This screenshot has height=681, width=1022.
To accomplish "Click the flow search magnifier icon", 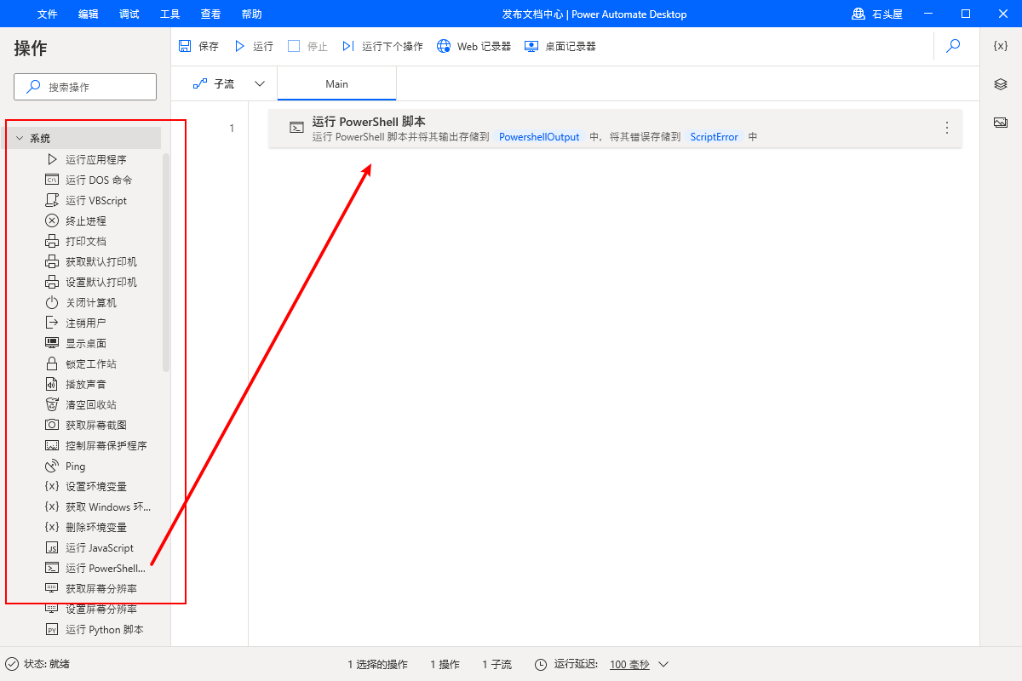I will [953, 46].
